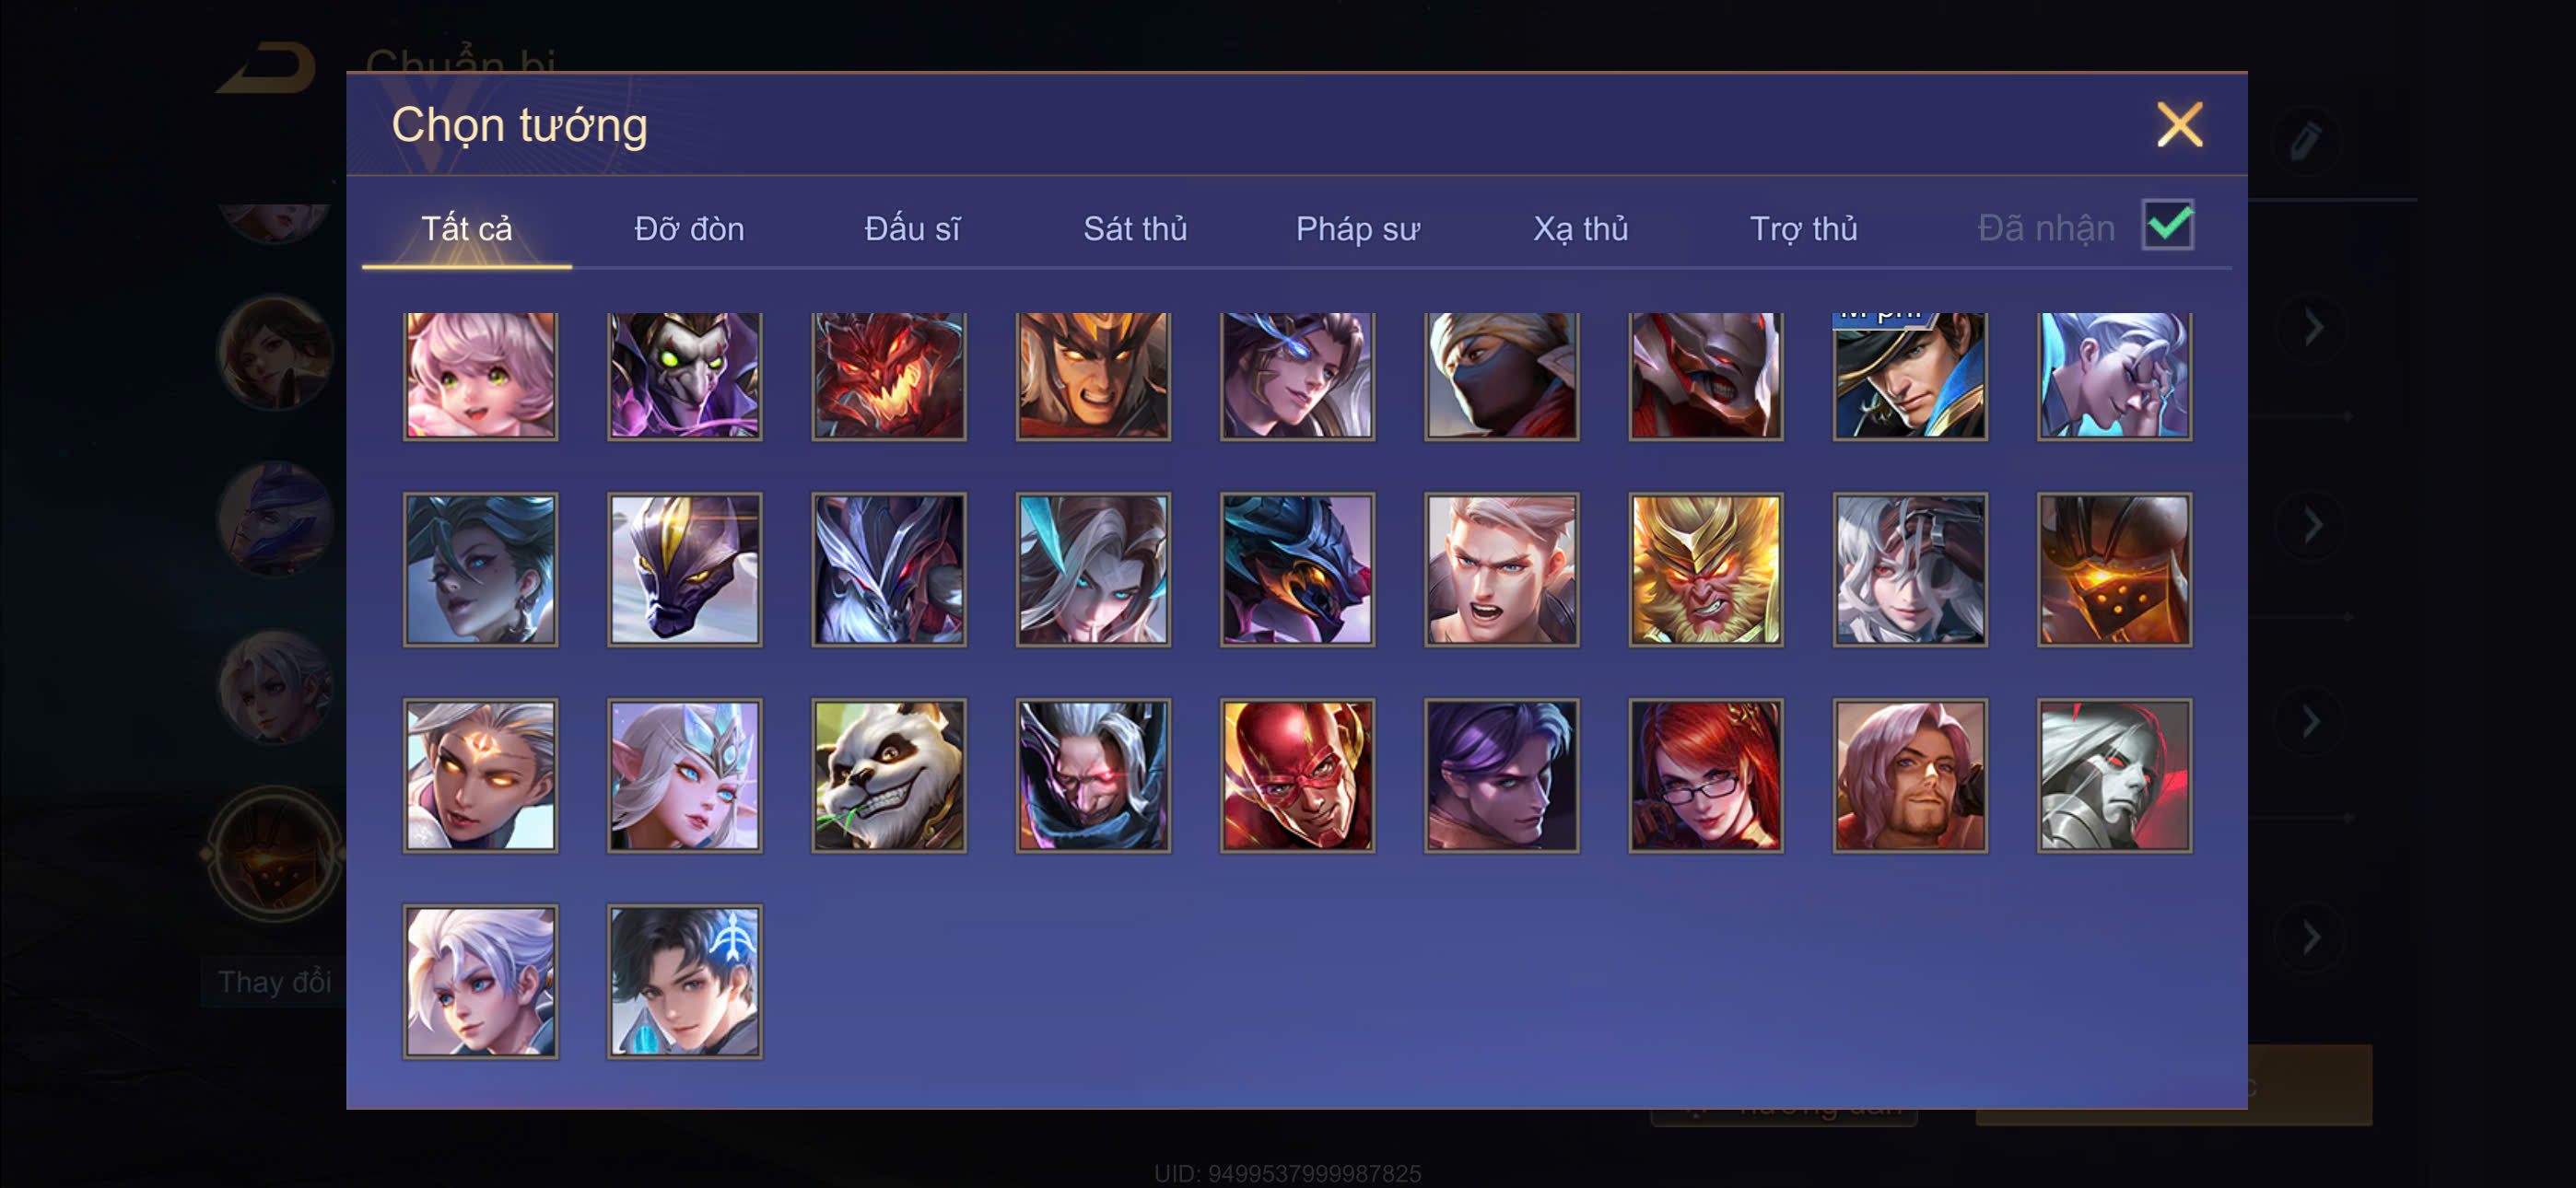The width and height of the screenshot is (2576, 1188).
Task: Select the flaming red demon hero portrait
Action: click(x=888, y=376)
